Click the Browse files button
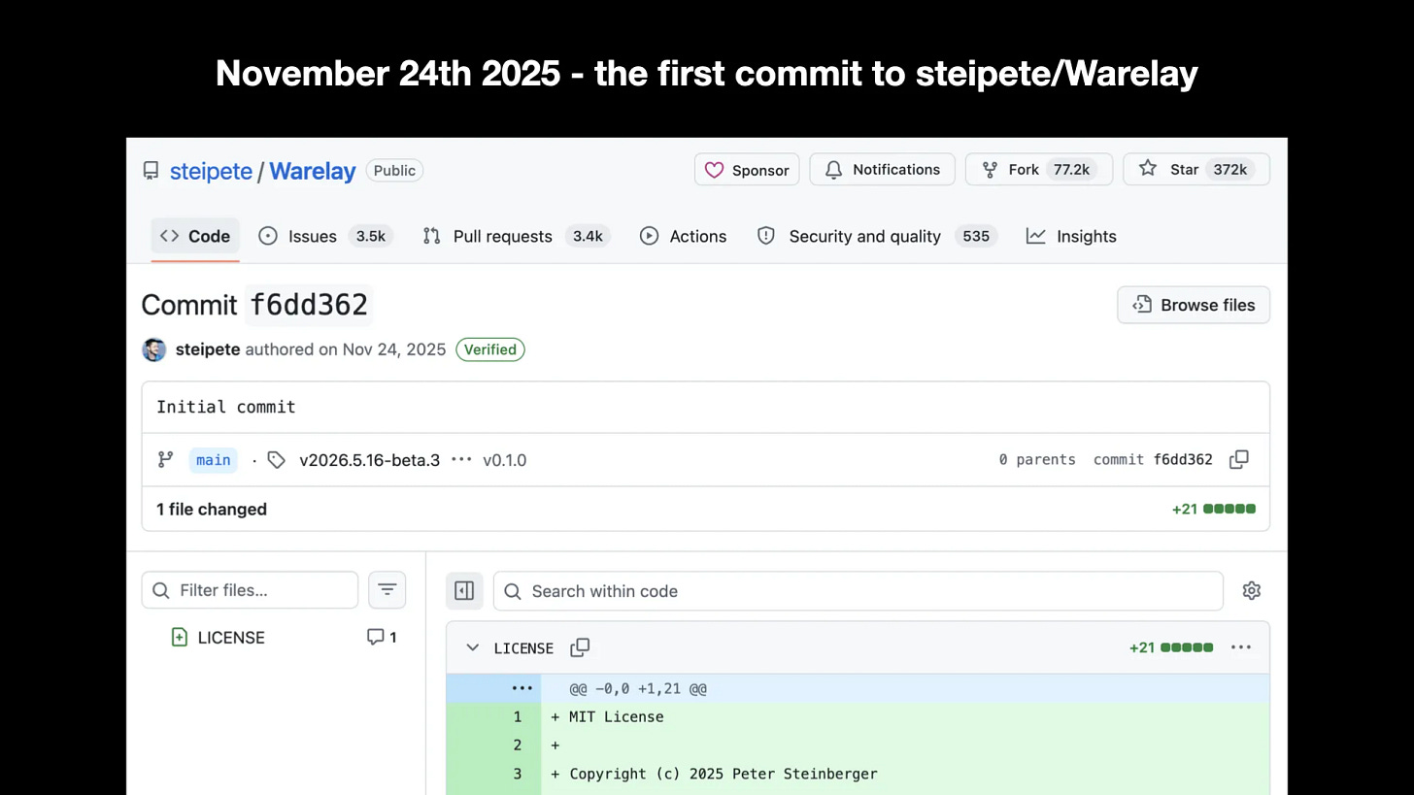 coord(1194,305)
